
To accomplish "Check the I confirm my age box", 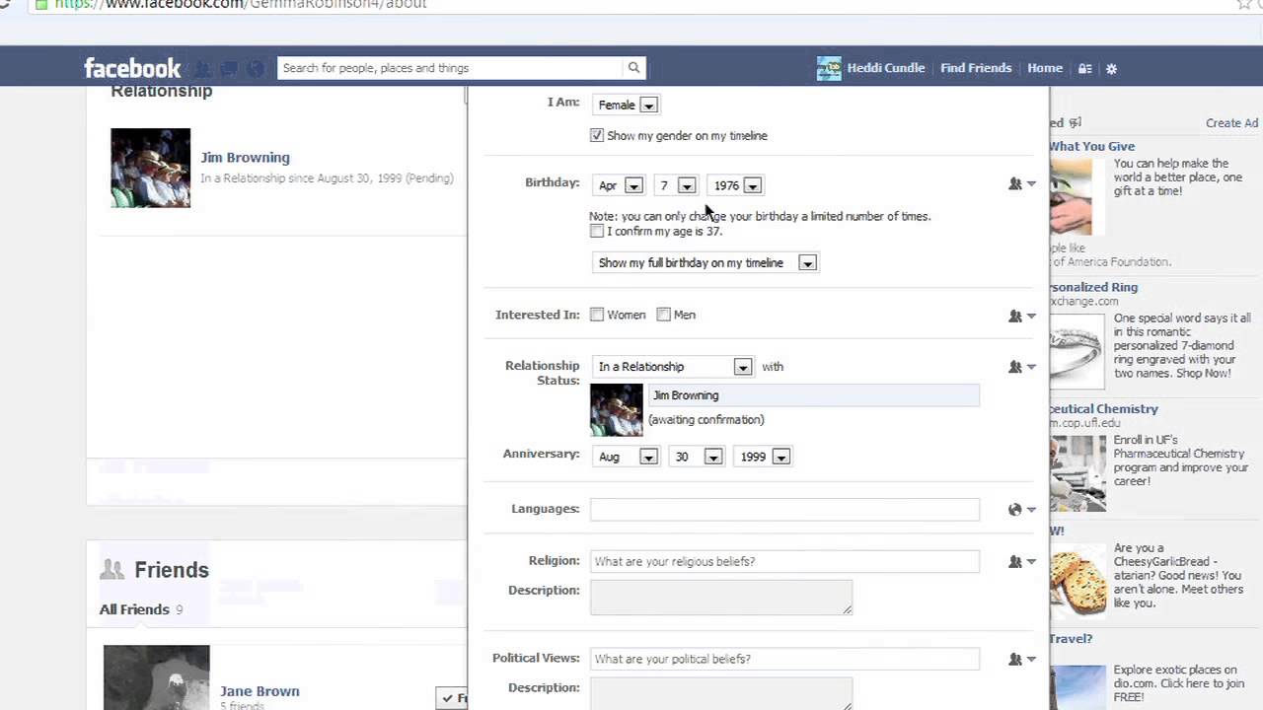I will tap(597, 231).
